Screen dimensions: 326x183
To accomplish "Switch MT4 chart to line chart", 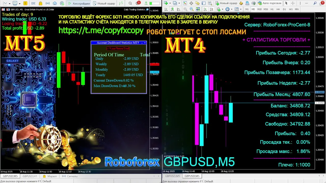I will (178, 9).
